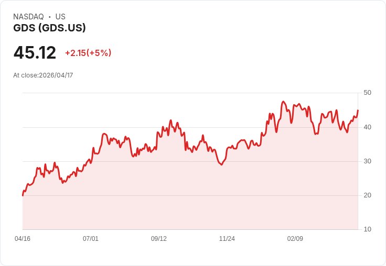
Task: Click the 04/16 date on x-axis
Action: tap(23, 239)
